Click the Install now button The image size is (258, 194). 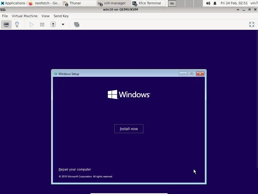click(x=129, y=129)
